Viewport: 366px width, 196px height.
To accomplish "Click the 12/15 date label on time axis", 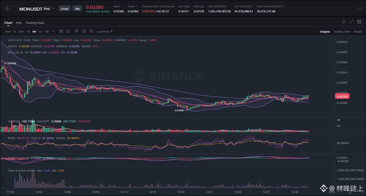I will tap(152, 192).
